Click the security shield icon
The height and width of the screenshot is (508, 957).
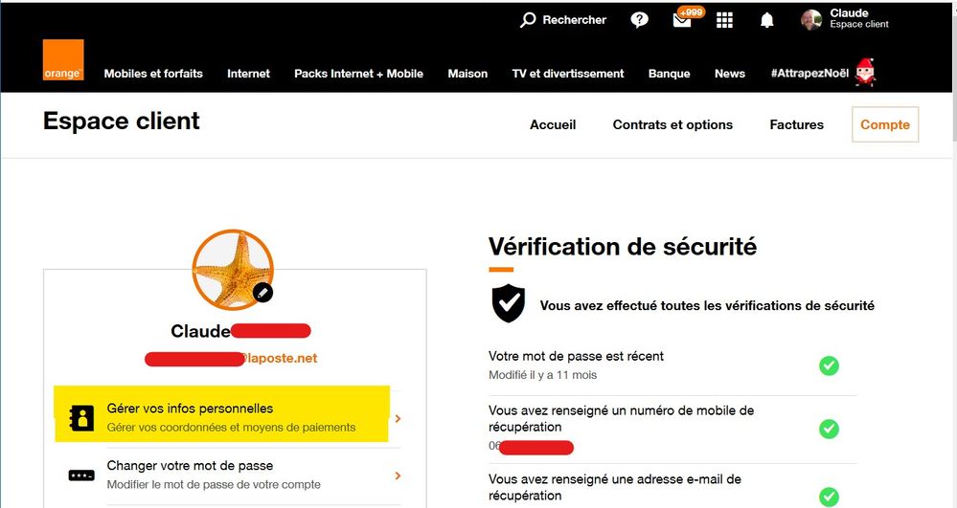(x=508, y=303)
